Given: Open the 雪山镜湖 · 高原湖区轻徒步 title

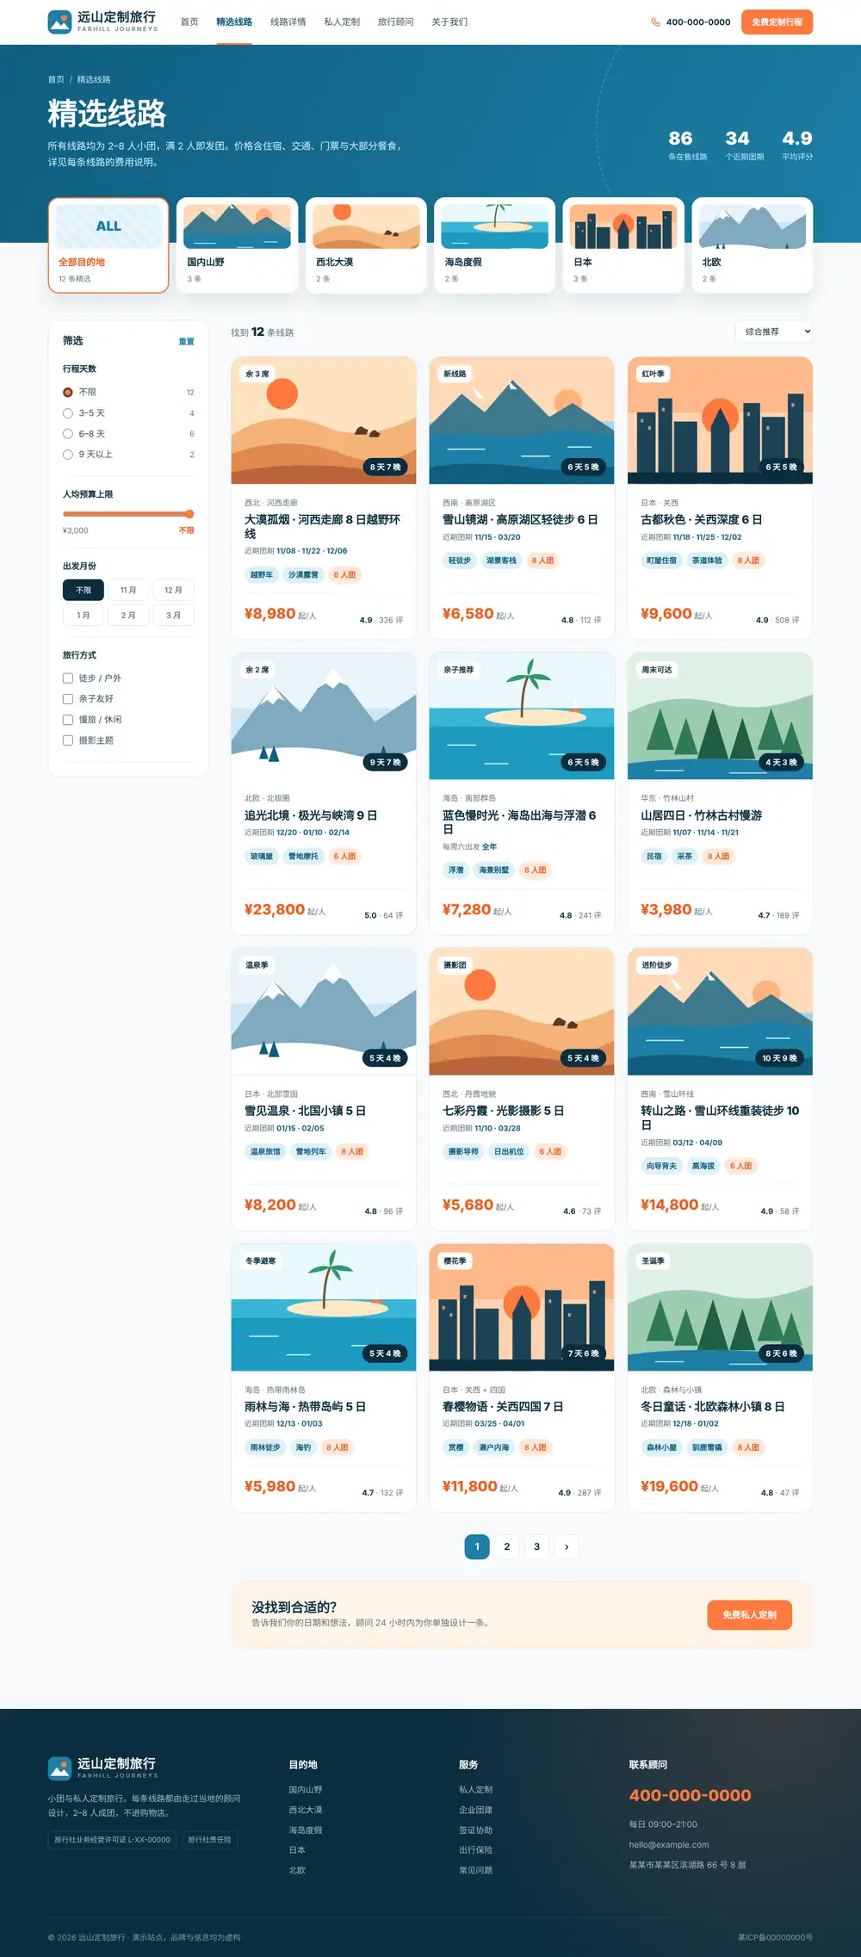Looking at the screenshot, I should 520,520.
